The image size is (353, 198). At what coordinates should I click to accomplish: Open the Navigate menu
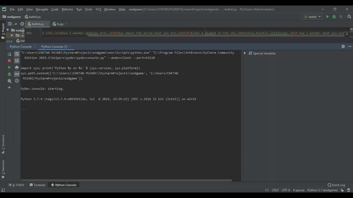(42, 9)
